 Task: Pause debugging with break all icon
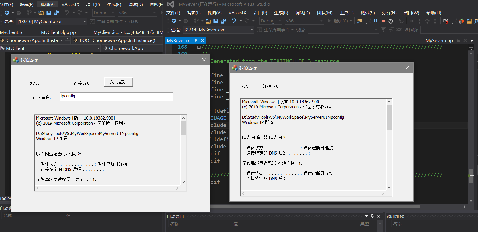tap(375, 21)
